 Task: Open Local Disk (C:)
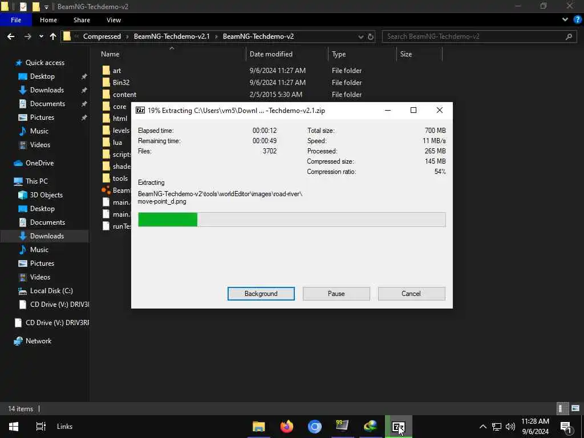click(x=51, y=291)
